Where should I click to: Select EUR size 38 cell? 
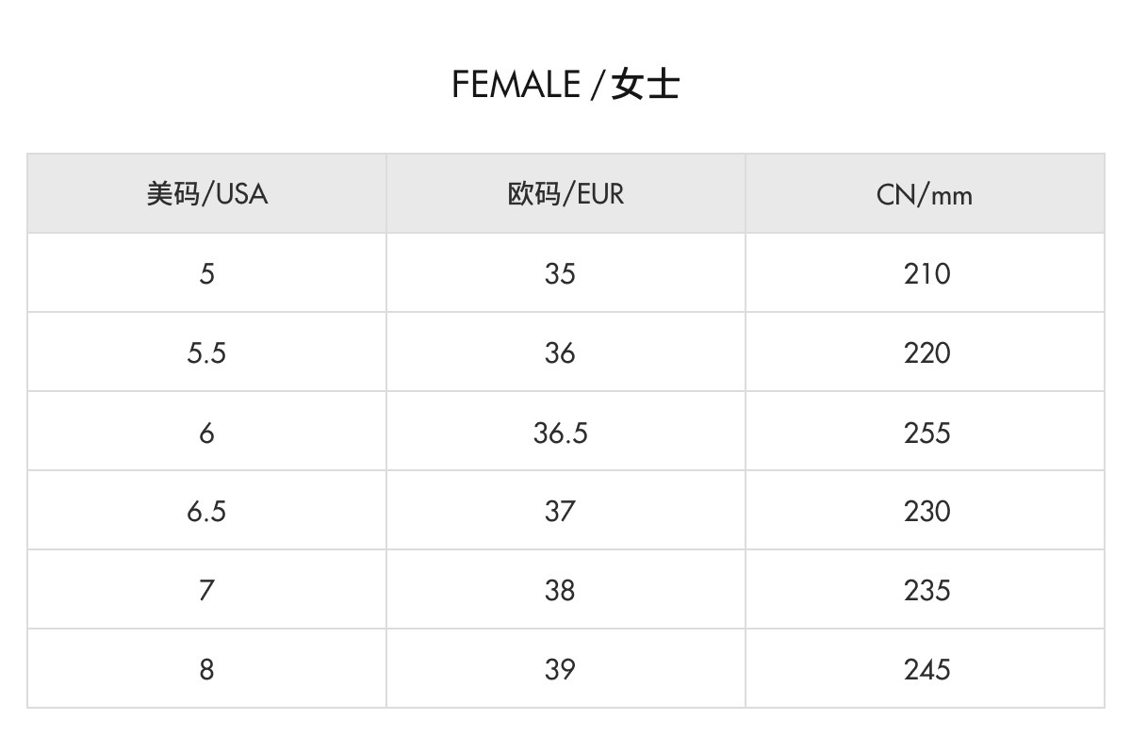560,591
